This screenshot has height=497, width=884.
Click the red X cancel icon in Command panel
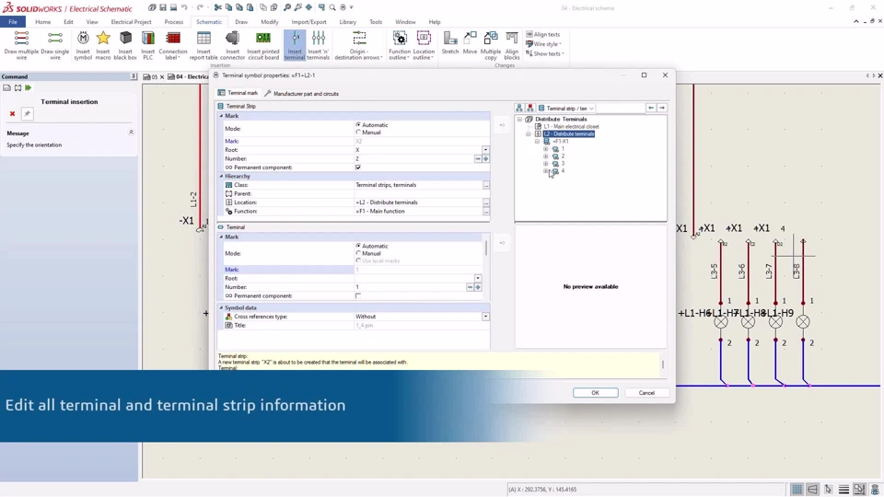(x=12, y=114)
